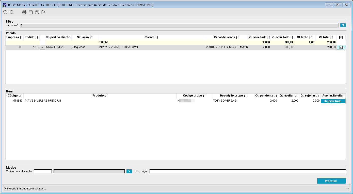Click product TOTVS DIVERSAS PRETO UN
Viewport: 353px width, 194px height.
tap(100, 101)
